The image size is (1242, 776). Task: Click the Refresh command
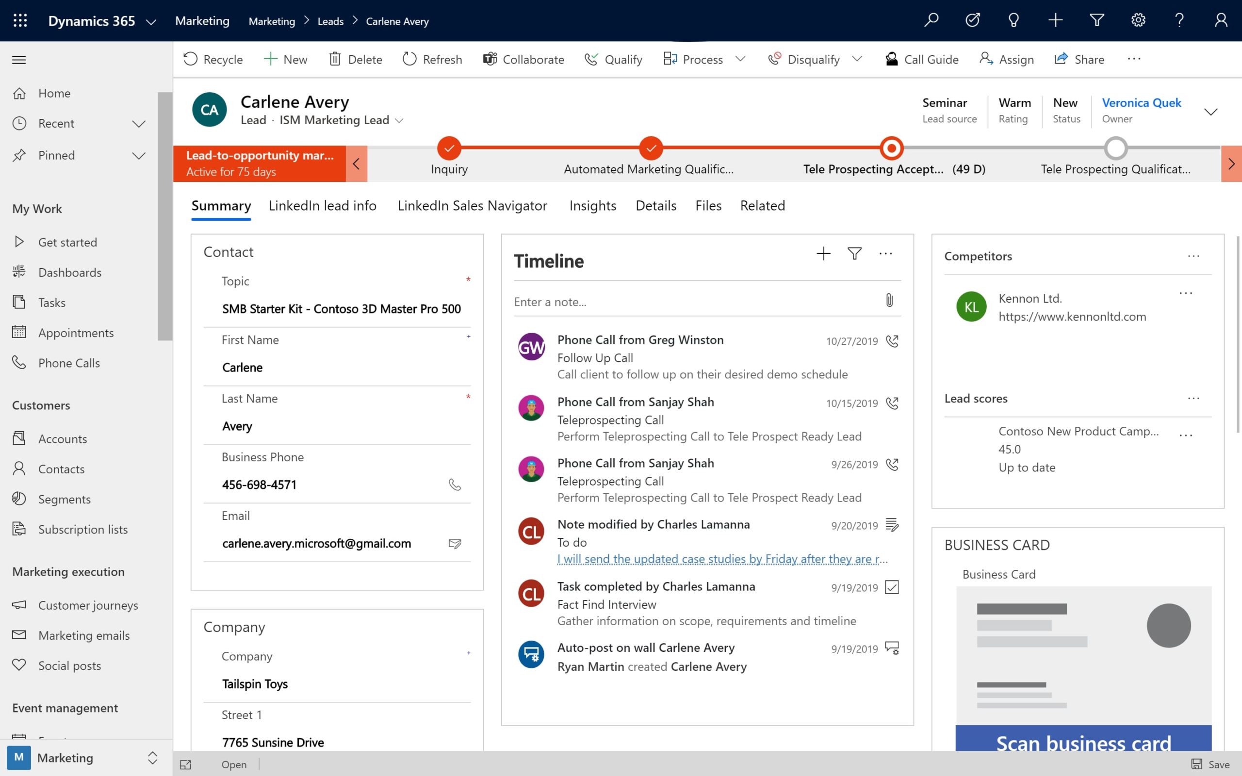coord(432,60)
